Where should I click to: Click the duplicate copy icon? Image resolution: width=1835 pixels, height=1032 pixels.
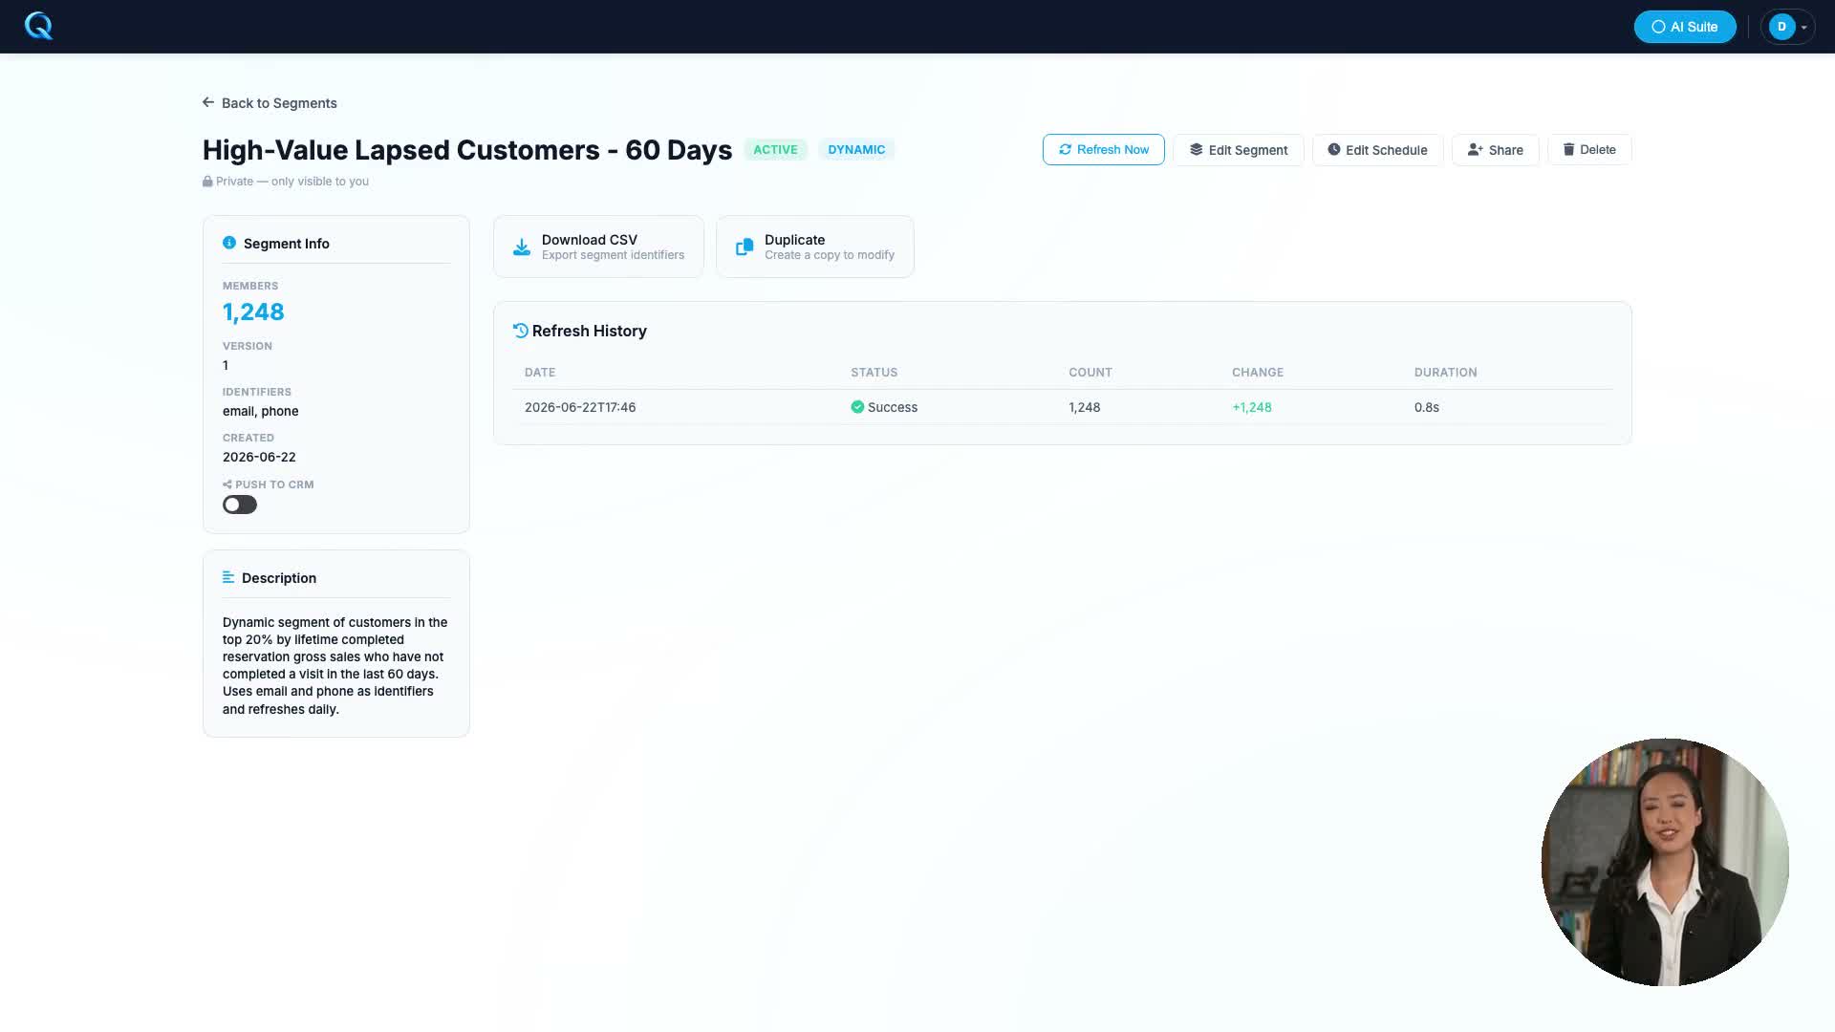coord(745,247)
